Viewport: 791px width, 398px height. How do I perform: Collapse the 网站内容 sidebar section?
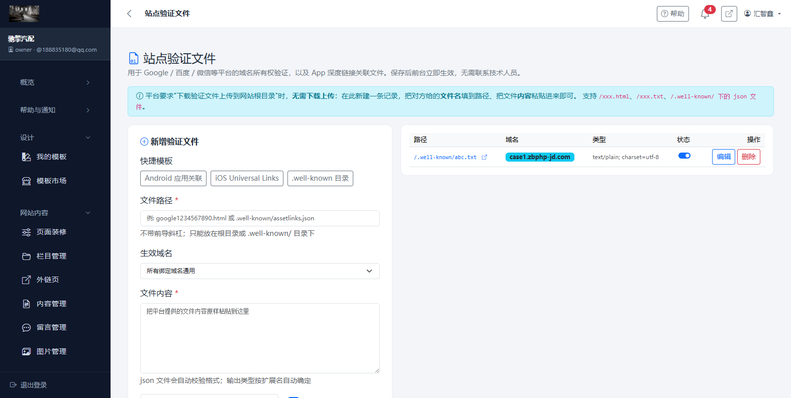point(55,213)
